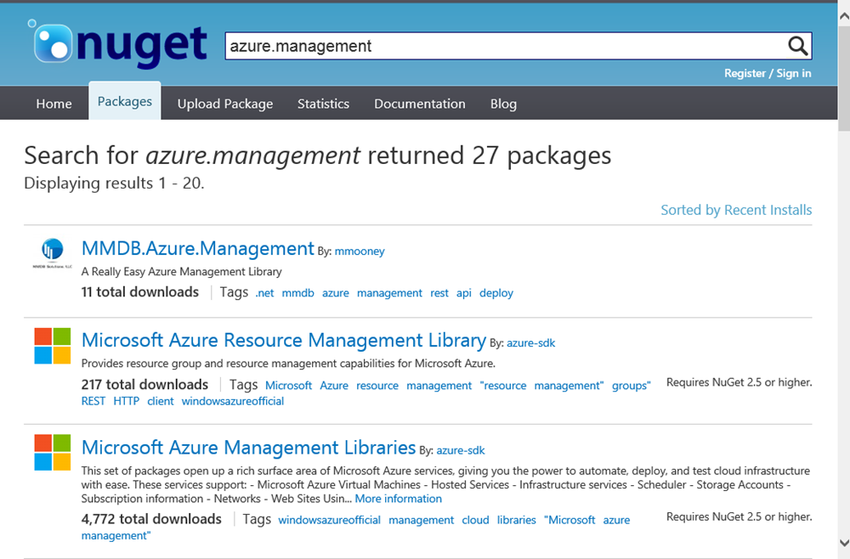Open the Upload Package tab
The height and width of the screenshot is (559, 850).
pyautogui.click(x=225, y=104)
